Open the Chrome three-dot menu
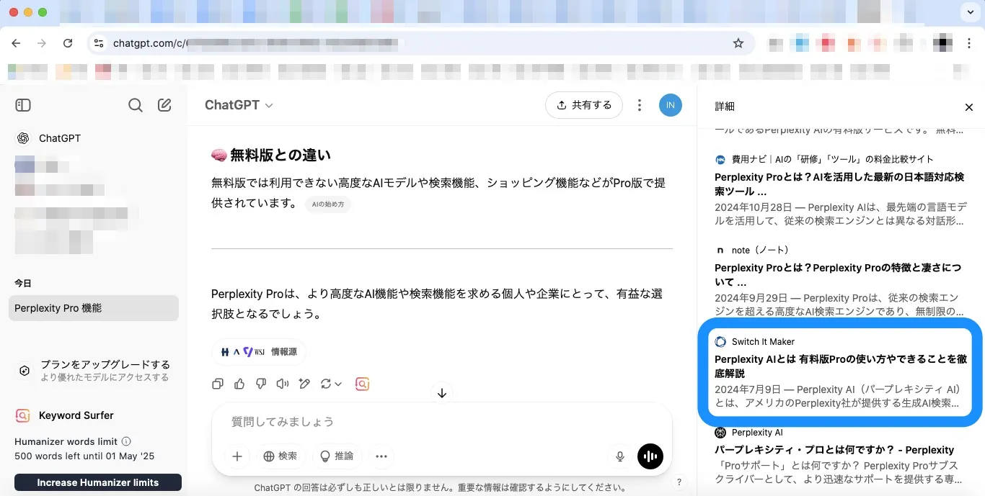 click(x=968, y=43)
